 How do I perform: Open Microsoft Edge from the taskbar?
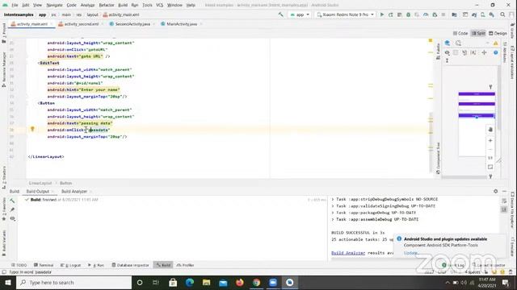190,283
